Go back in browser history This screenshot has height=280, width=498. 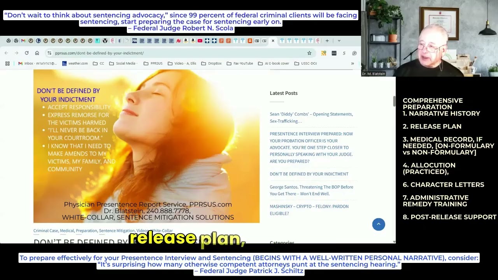pos(6,53)
